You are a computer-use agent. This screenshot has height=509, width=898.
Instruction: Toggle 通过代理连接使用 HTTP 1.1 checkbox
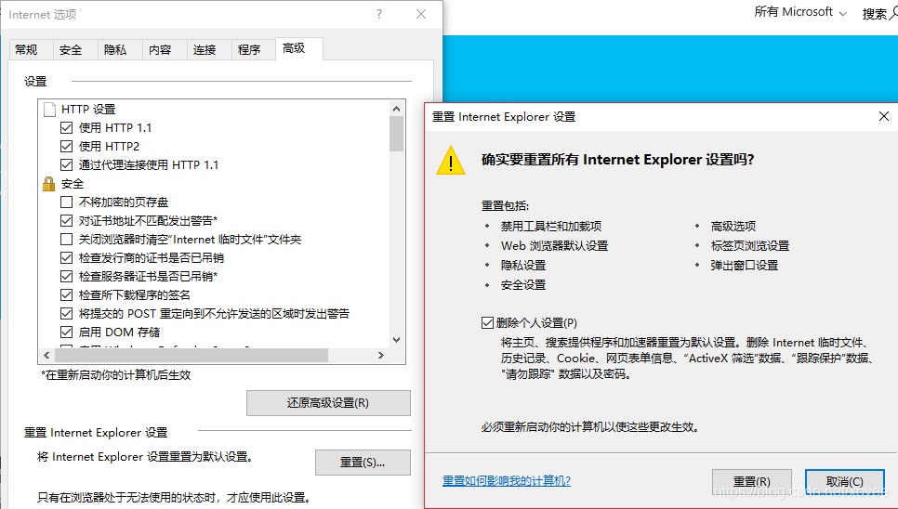pyautogui.click(x=66, y=164)
